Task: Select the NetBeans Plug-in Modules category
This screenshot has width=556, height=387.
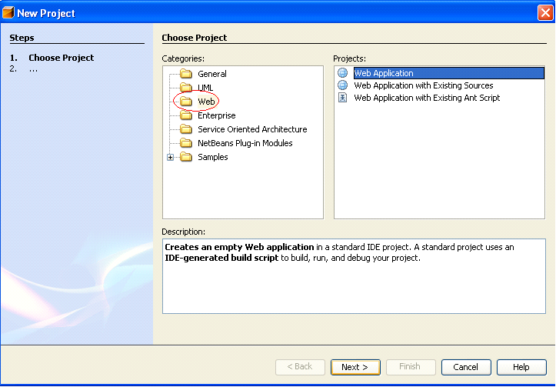Action: point(245,143)
